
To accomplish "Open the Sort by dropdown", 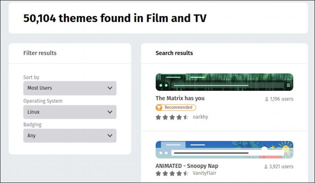I will [70, 88].
